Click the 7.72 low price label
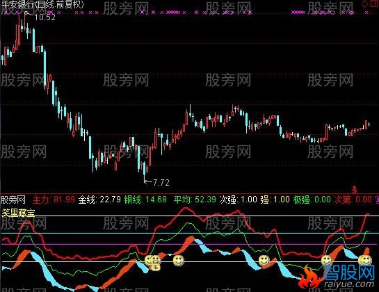Viewport: 379px width, 292px height. tap(161, 182)
